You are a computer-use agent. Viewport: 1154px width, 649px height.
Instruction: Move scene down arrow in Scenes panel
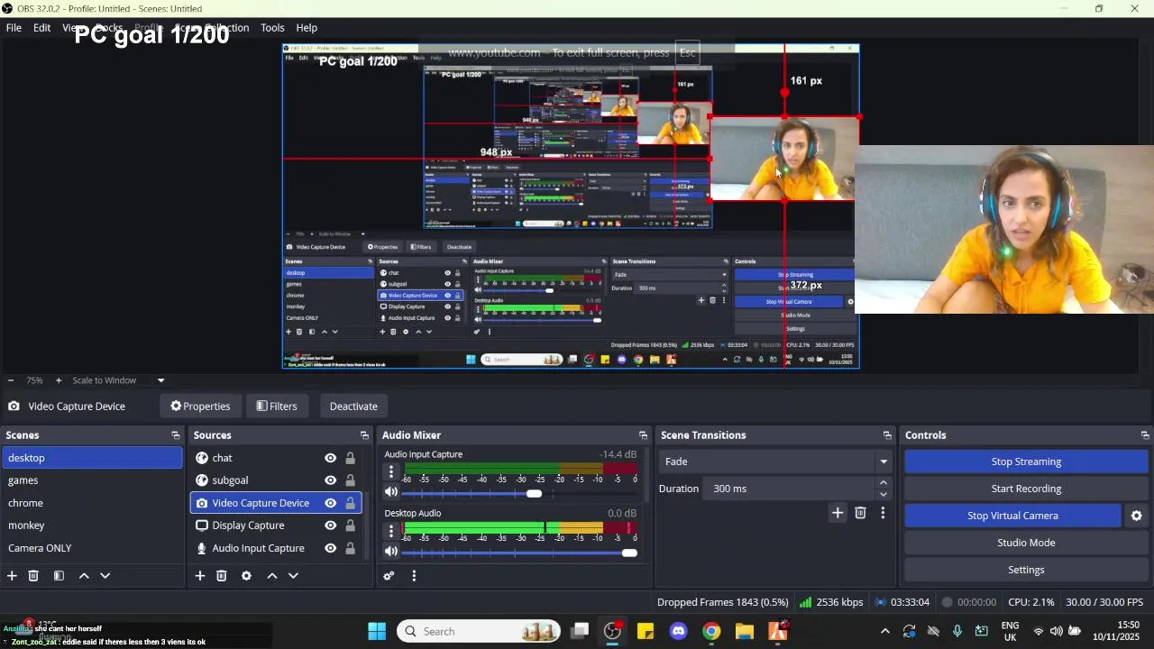pyautogui.click(x=105, y=575)
